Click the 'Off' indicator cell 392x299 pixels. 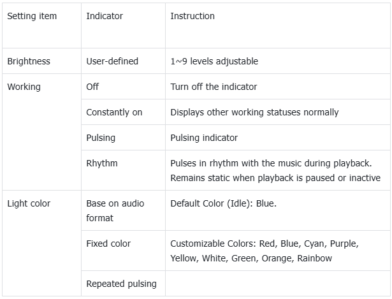(92, 87)
